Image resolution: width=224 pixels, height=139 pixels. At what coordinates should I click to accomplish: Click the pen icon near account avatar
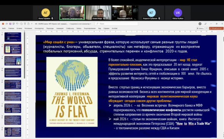coord(205,24)
